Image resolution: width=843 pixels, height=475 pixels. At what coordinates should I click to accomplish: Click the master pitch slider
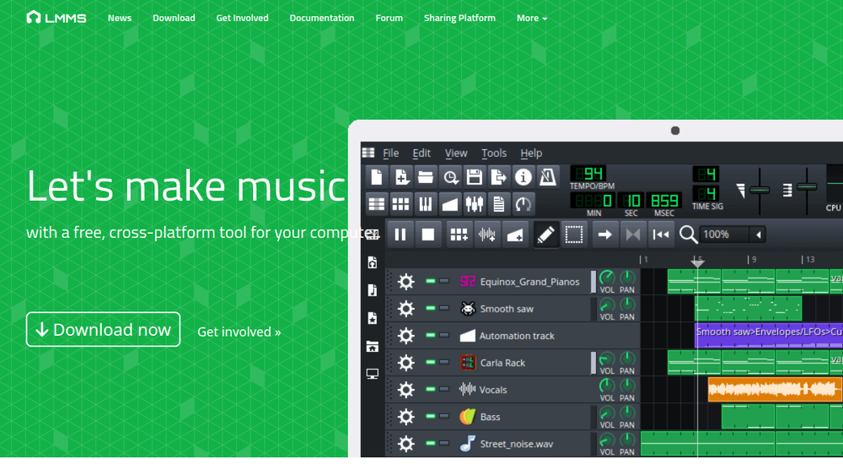coord(807,188)
